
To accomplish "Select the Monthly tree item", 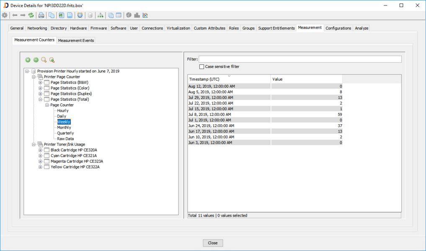I will (x=64, y=128).
